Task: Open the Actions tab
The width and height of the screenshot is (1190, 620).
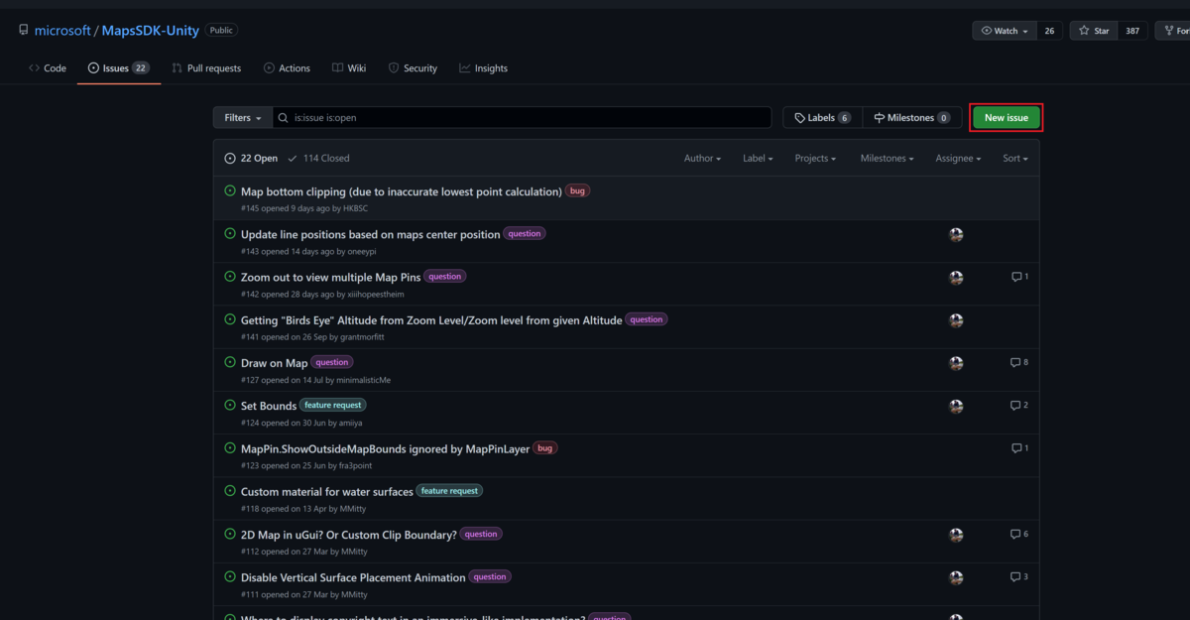Action: [287, 68]
